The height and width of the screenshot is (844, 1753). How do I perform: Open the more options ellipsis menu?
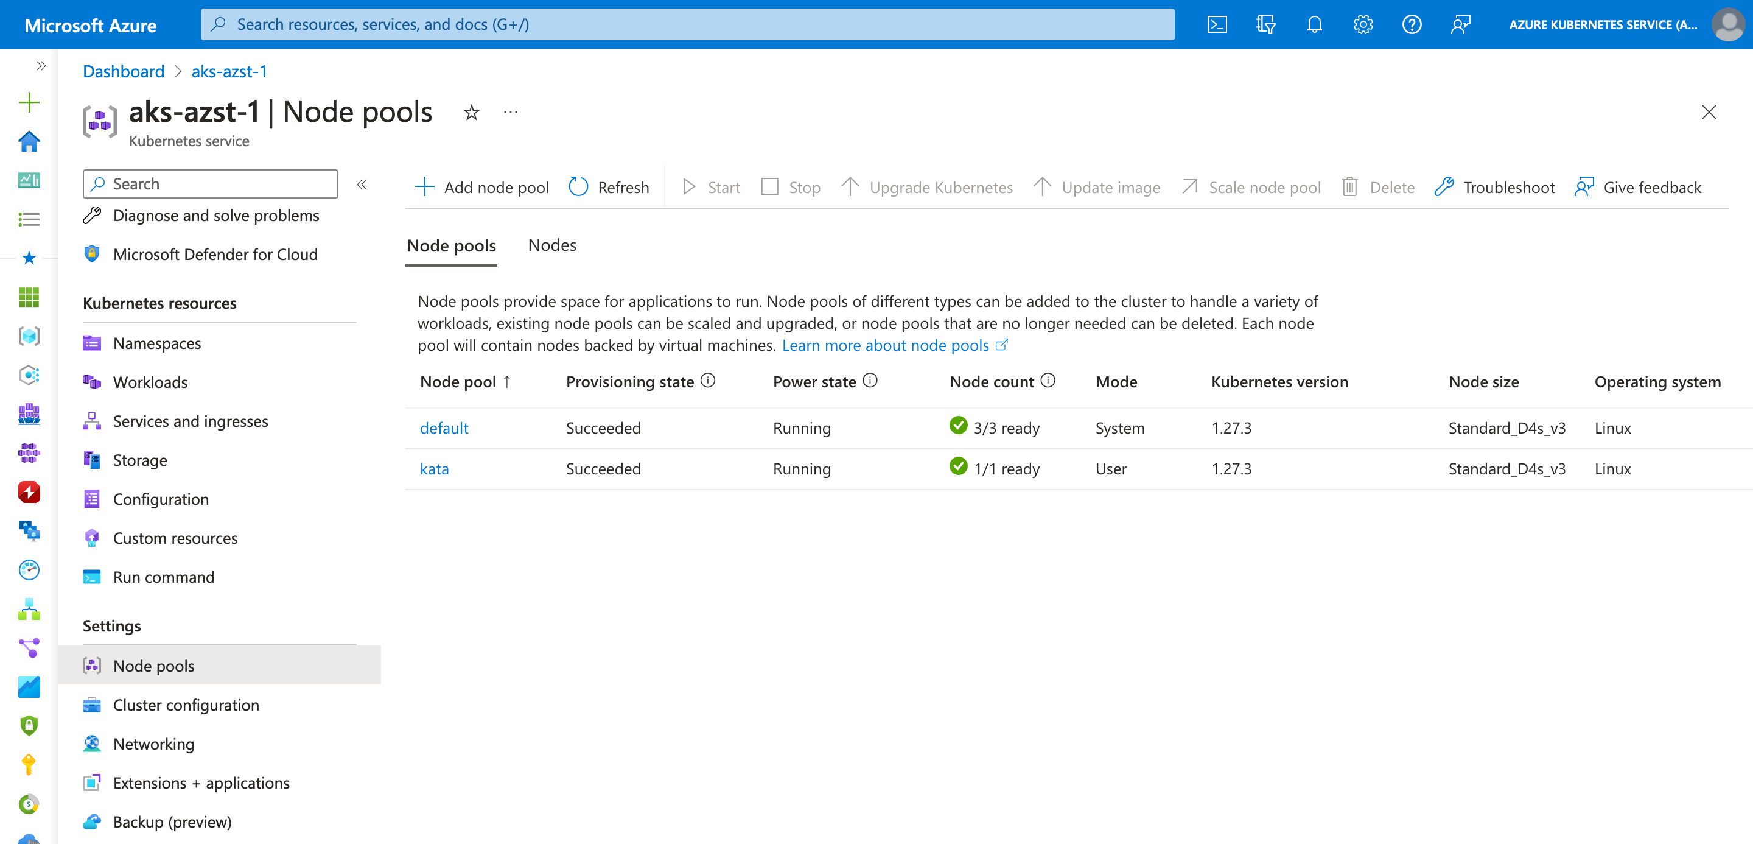pos(511,112)
